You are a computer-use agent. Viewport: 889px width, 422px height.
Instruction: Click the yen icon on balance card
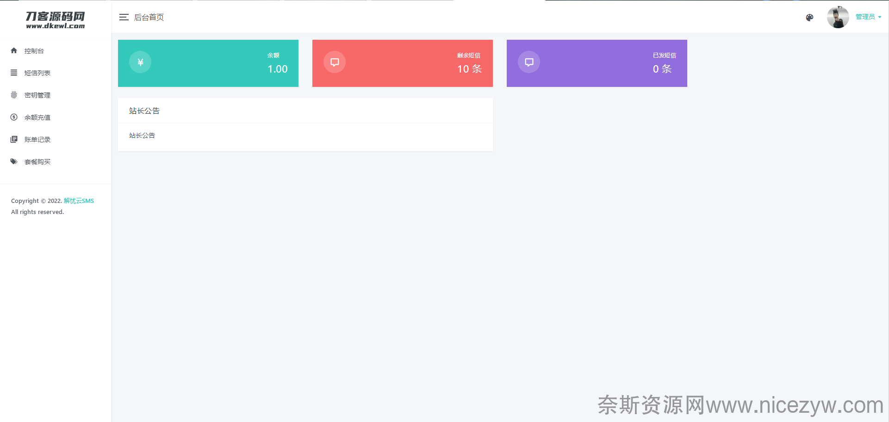[x=140, y=62]
